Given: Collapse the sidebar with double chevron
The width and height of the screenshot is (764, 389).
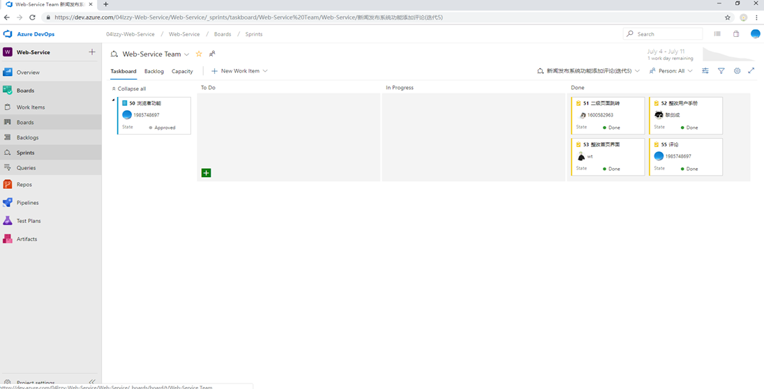Looking at the screenshot, I should tap(92, 382).
